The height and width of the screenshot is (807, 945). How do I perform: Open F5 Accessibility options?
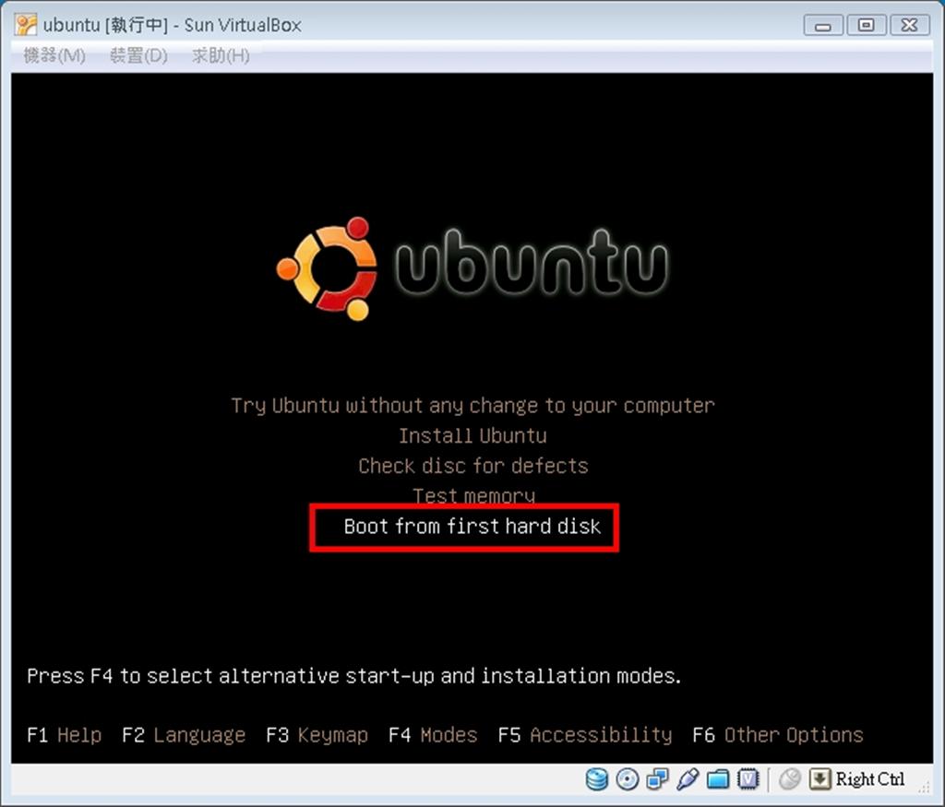click(584, 735)
